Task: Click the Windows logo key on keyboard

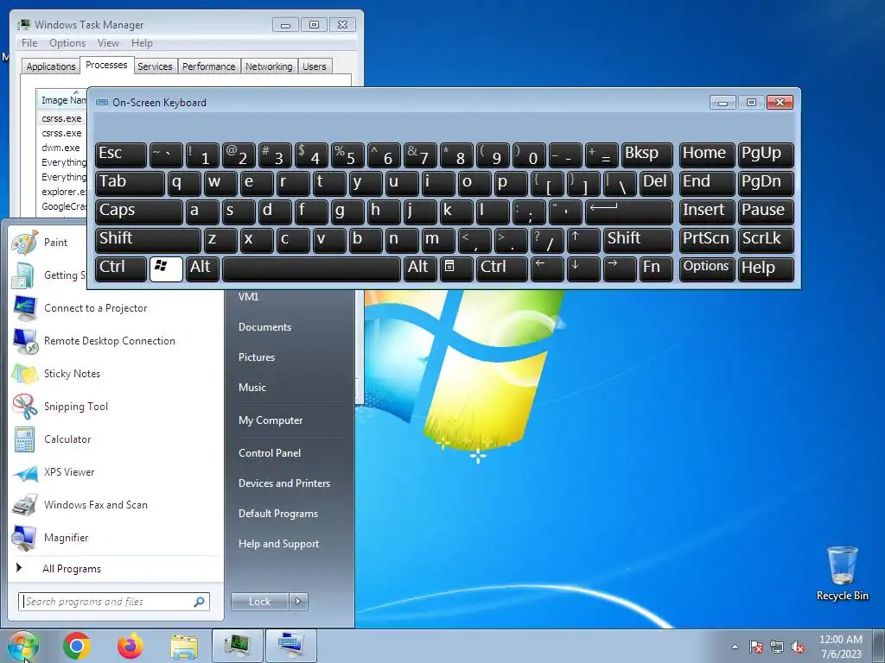Action: coord(166,268)
